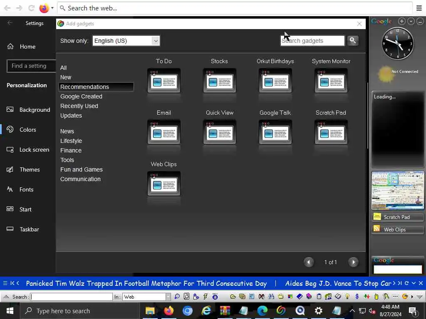Open Windows Start menu

(x=10, y=311)
